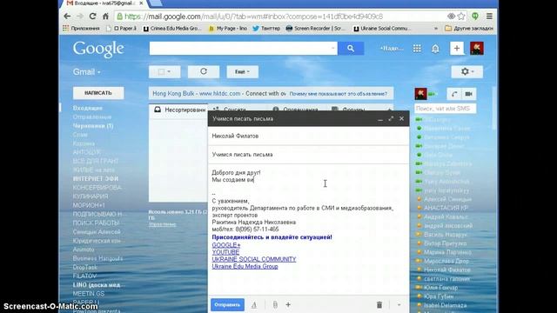
Task: Open the Paper.li bookmark
Action: (122, 28)
